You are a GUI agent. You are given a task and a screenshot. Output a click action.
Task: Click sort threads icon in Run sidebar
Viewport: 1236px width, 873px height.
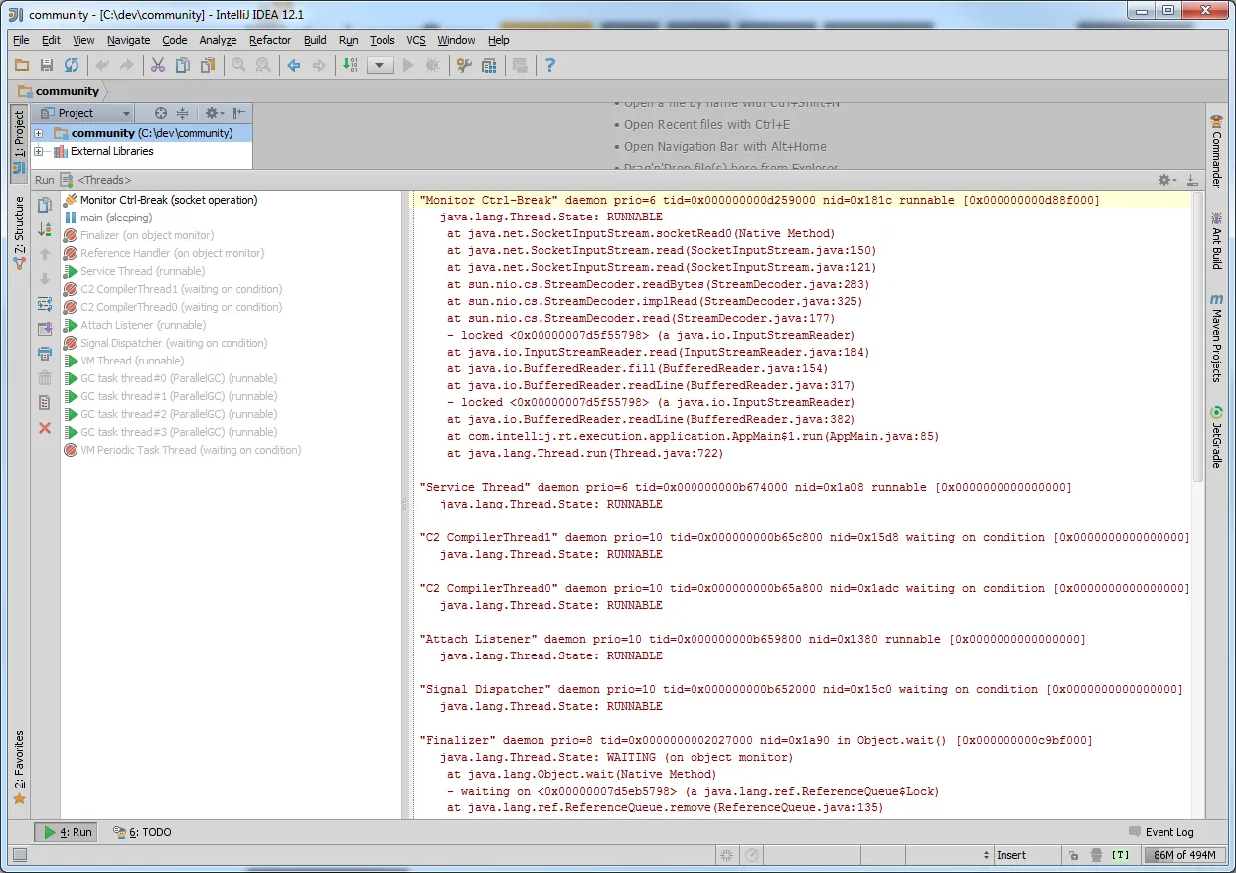(x=45, y=229)
